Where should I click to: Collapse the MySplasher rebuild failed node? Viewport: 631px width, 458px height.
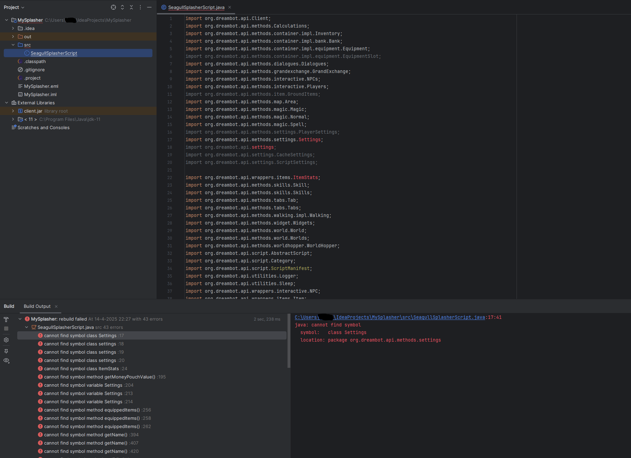pyautogui.click(x=20, y=319)
